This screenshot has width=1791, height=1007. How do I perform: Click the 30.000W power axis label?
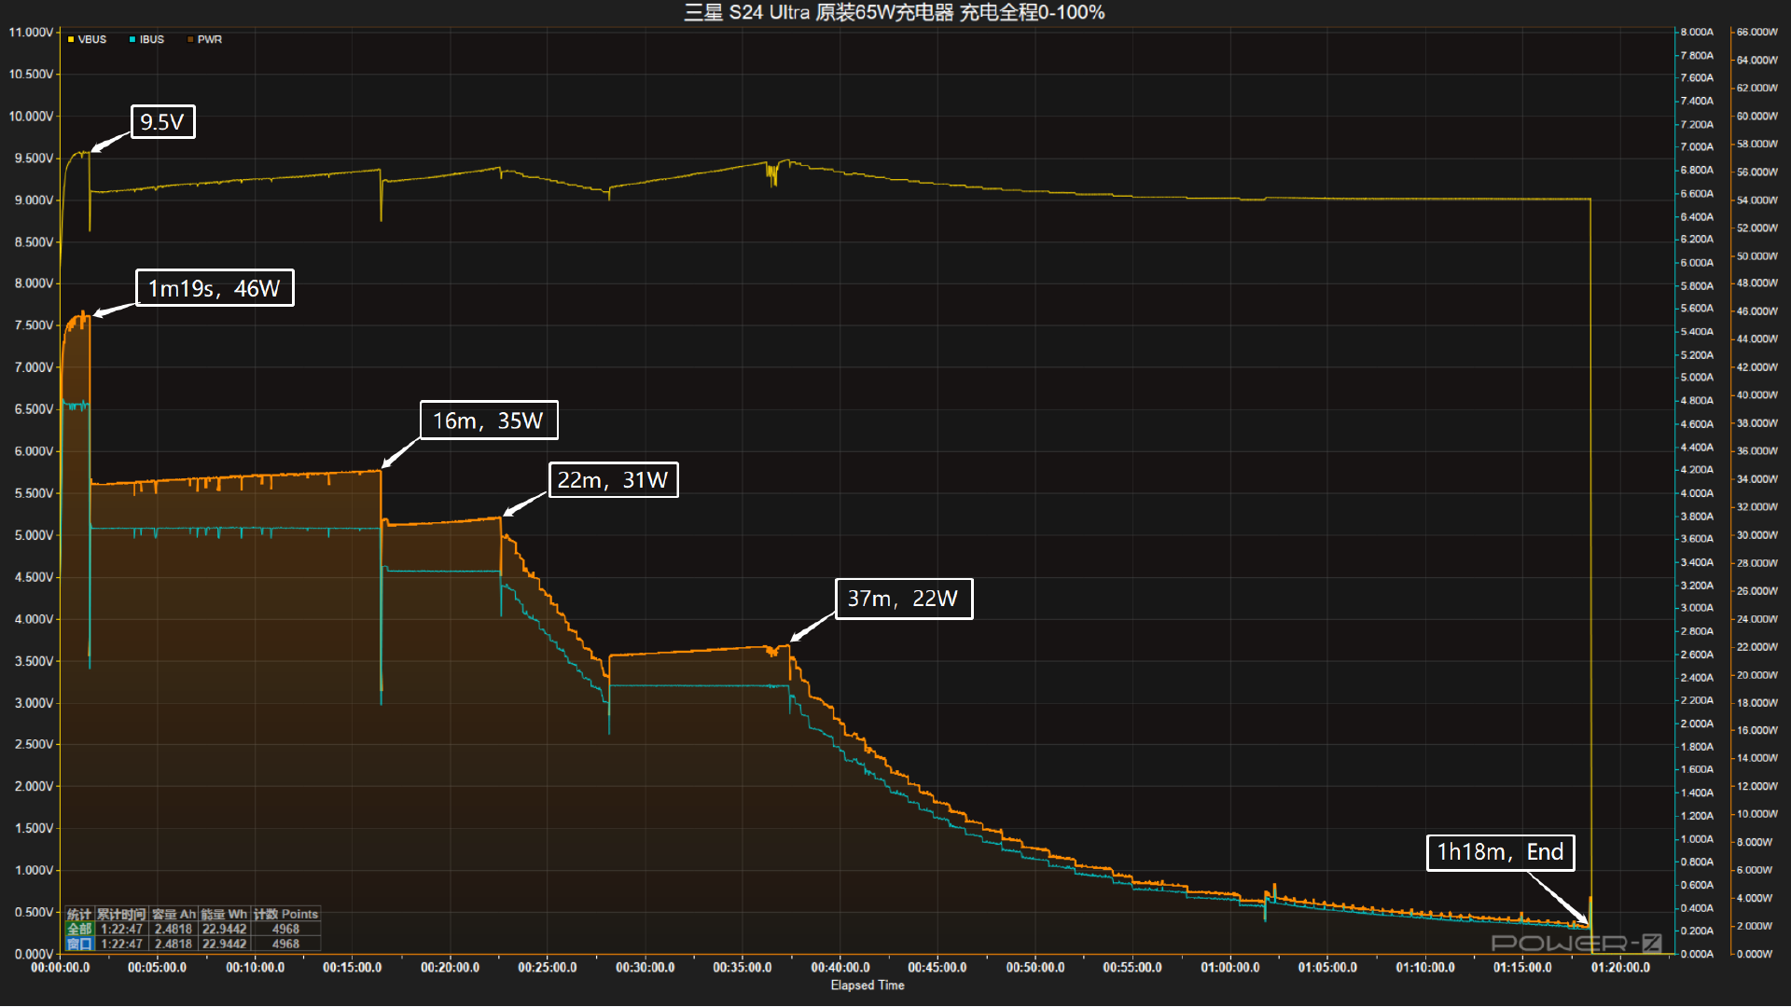[x=1757, y=535]
